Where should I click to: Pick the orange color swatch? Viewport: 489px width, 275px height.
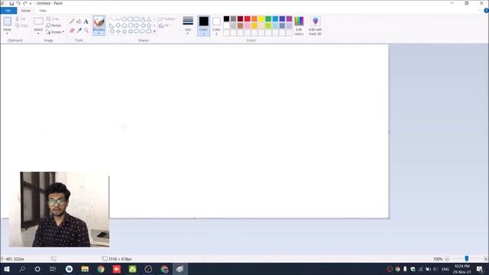254,19
